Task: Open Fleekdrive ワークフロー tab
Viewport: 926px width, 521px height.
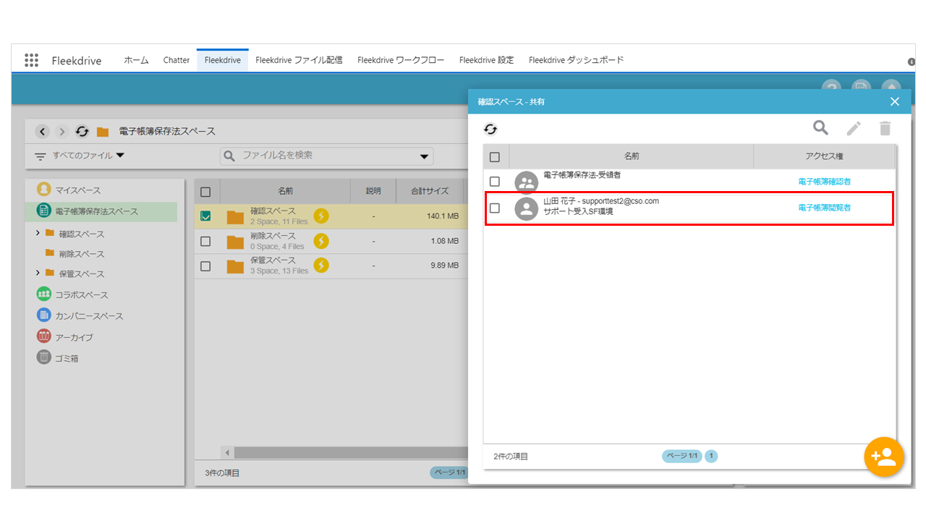Action: (x=401, y=60)
